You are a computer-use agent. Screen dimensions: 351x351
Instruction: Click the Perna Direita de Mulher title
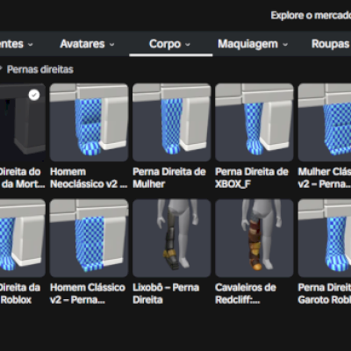coord(169,178)
